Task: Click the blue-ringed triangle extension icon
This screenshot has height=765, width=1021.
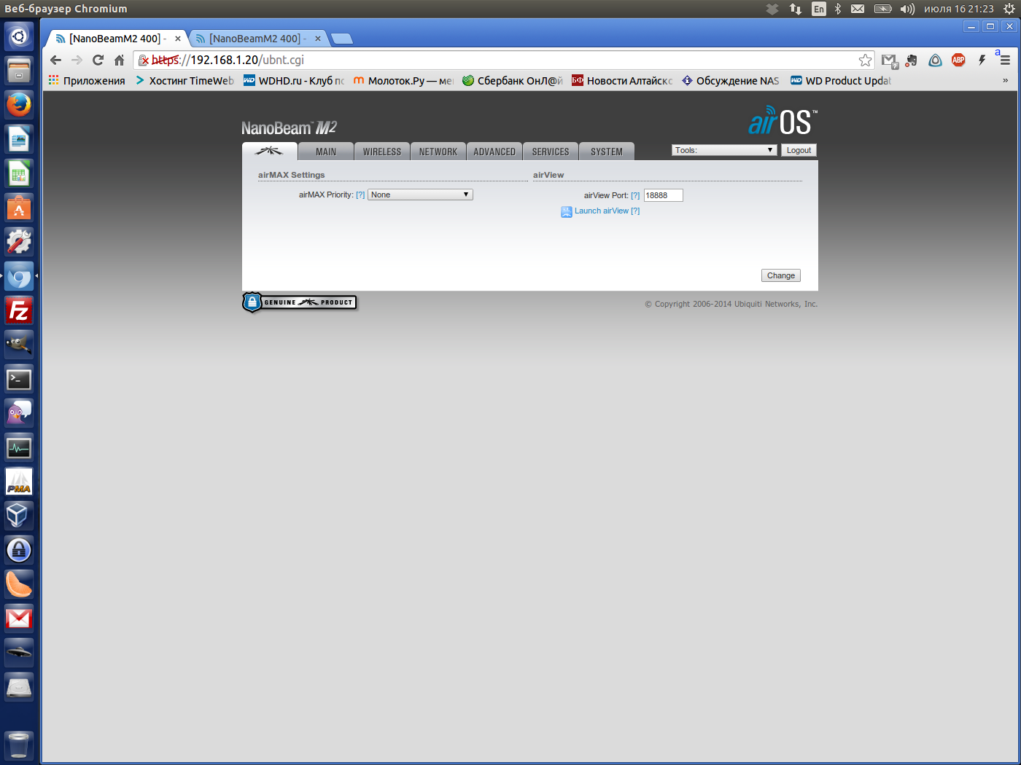Action: click(x=935, y=60)
